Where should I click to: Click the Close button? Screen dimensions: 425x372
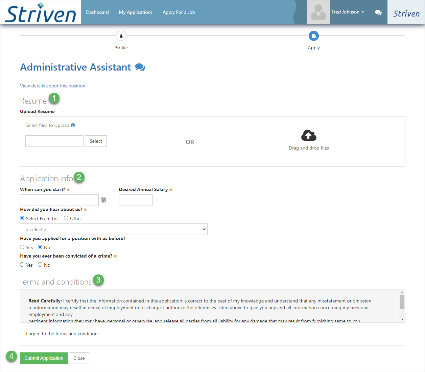(79, 358)
